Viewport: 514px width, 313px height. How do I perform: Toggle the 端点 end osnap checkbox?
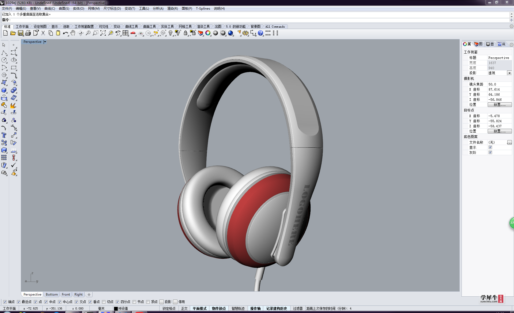[x=5, y=302]
